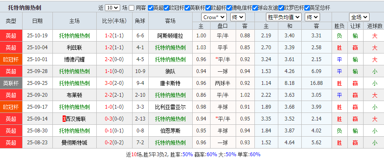
Task: Open home team 托特纳姆热刺 on 25-10-19 row
Action: pos(75,36)
